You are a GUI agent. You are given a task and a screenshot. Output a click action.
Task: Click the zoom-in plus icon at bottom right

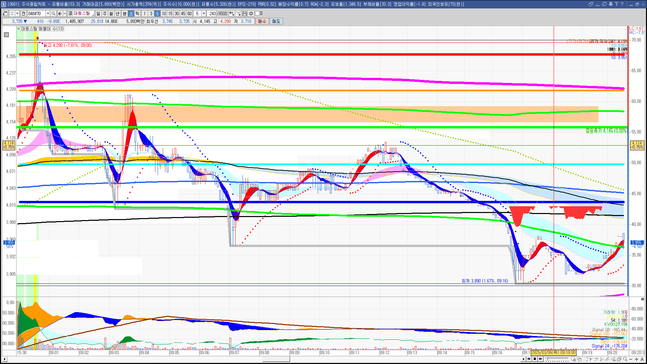(637, 359)
